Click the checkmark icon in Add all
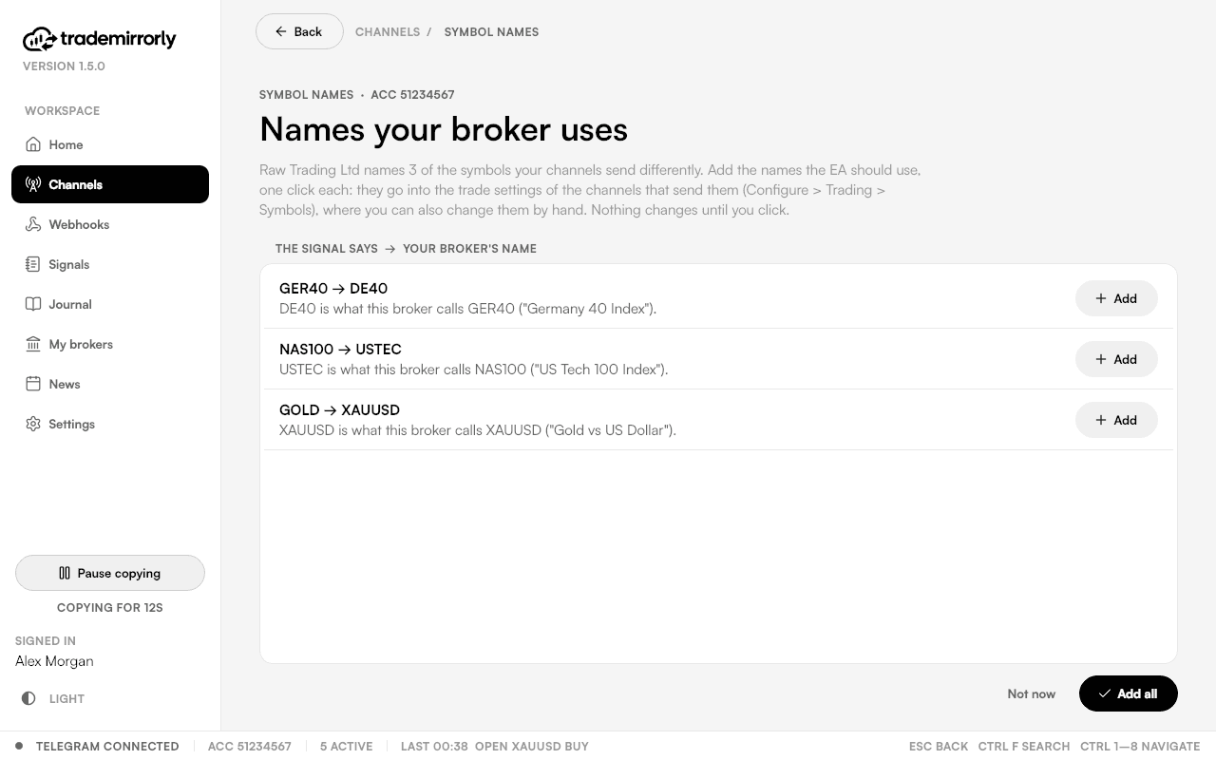This screenshot has width=1216, height=760. click(1104, 693)
